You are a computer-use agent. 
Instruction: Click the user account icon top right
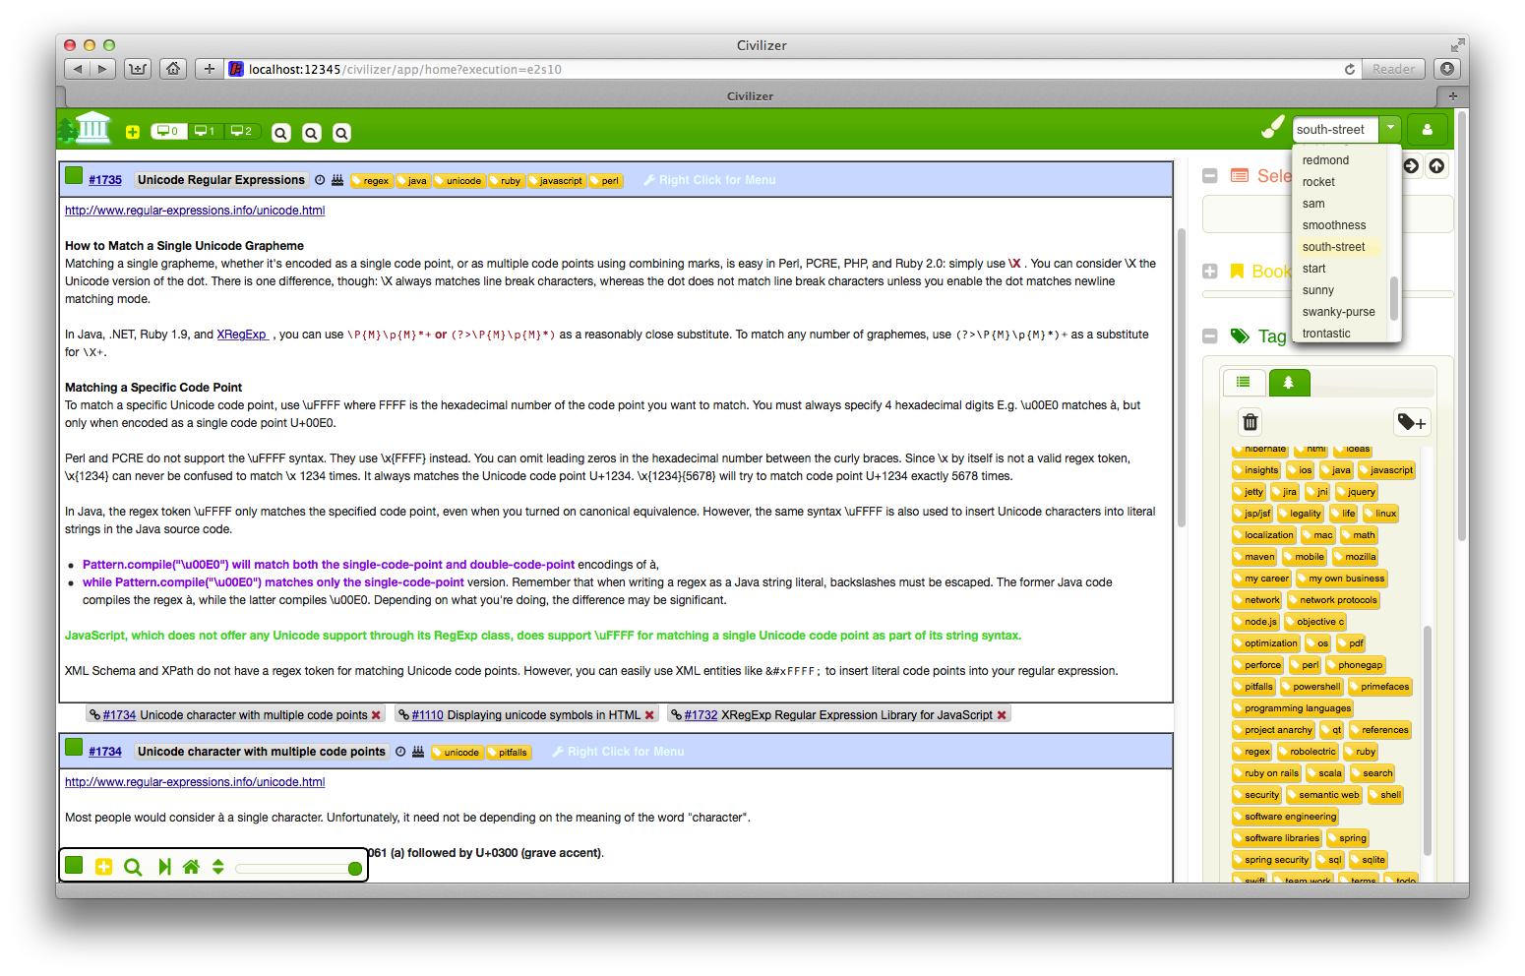[1428, 129]
